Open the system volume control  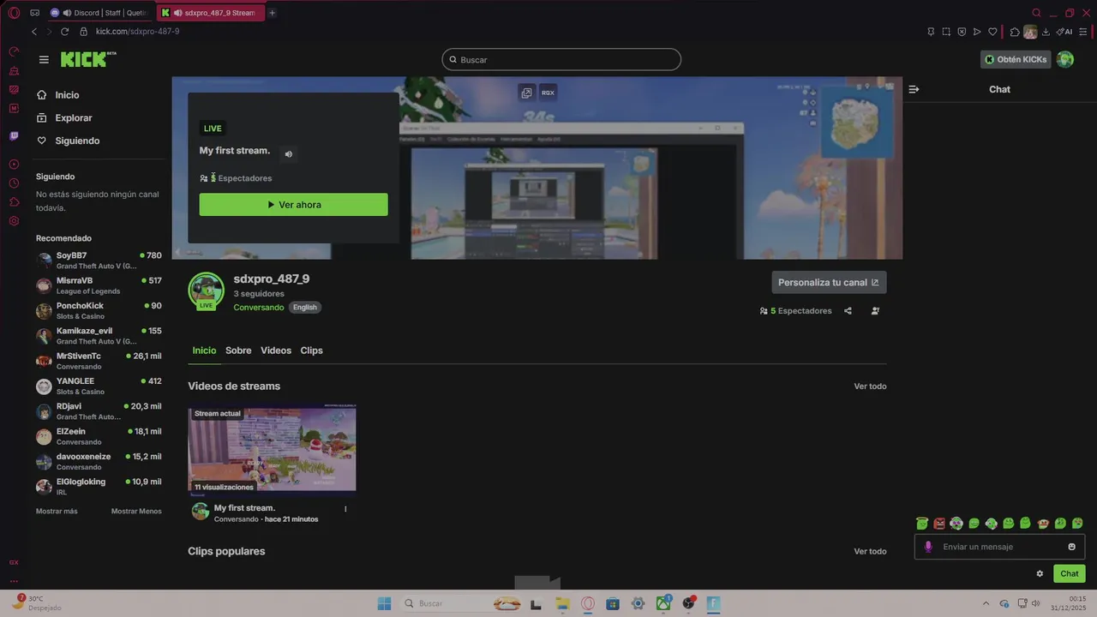click(1034, 604)
